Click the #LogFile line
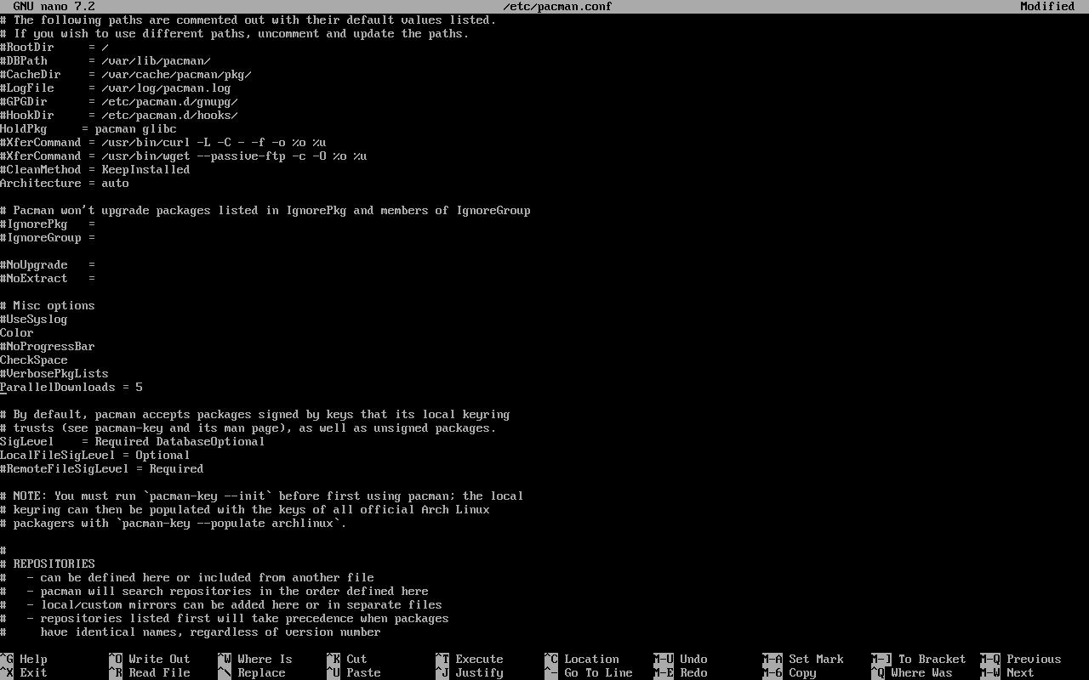This screenshot has height=680, width=1089. (116, 88)
